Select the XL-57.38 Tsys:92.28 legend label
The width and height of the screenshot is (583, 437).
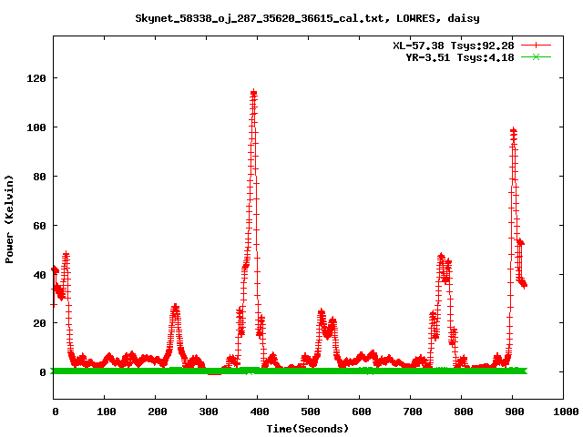(454, 46)
